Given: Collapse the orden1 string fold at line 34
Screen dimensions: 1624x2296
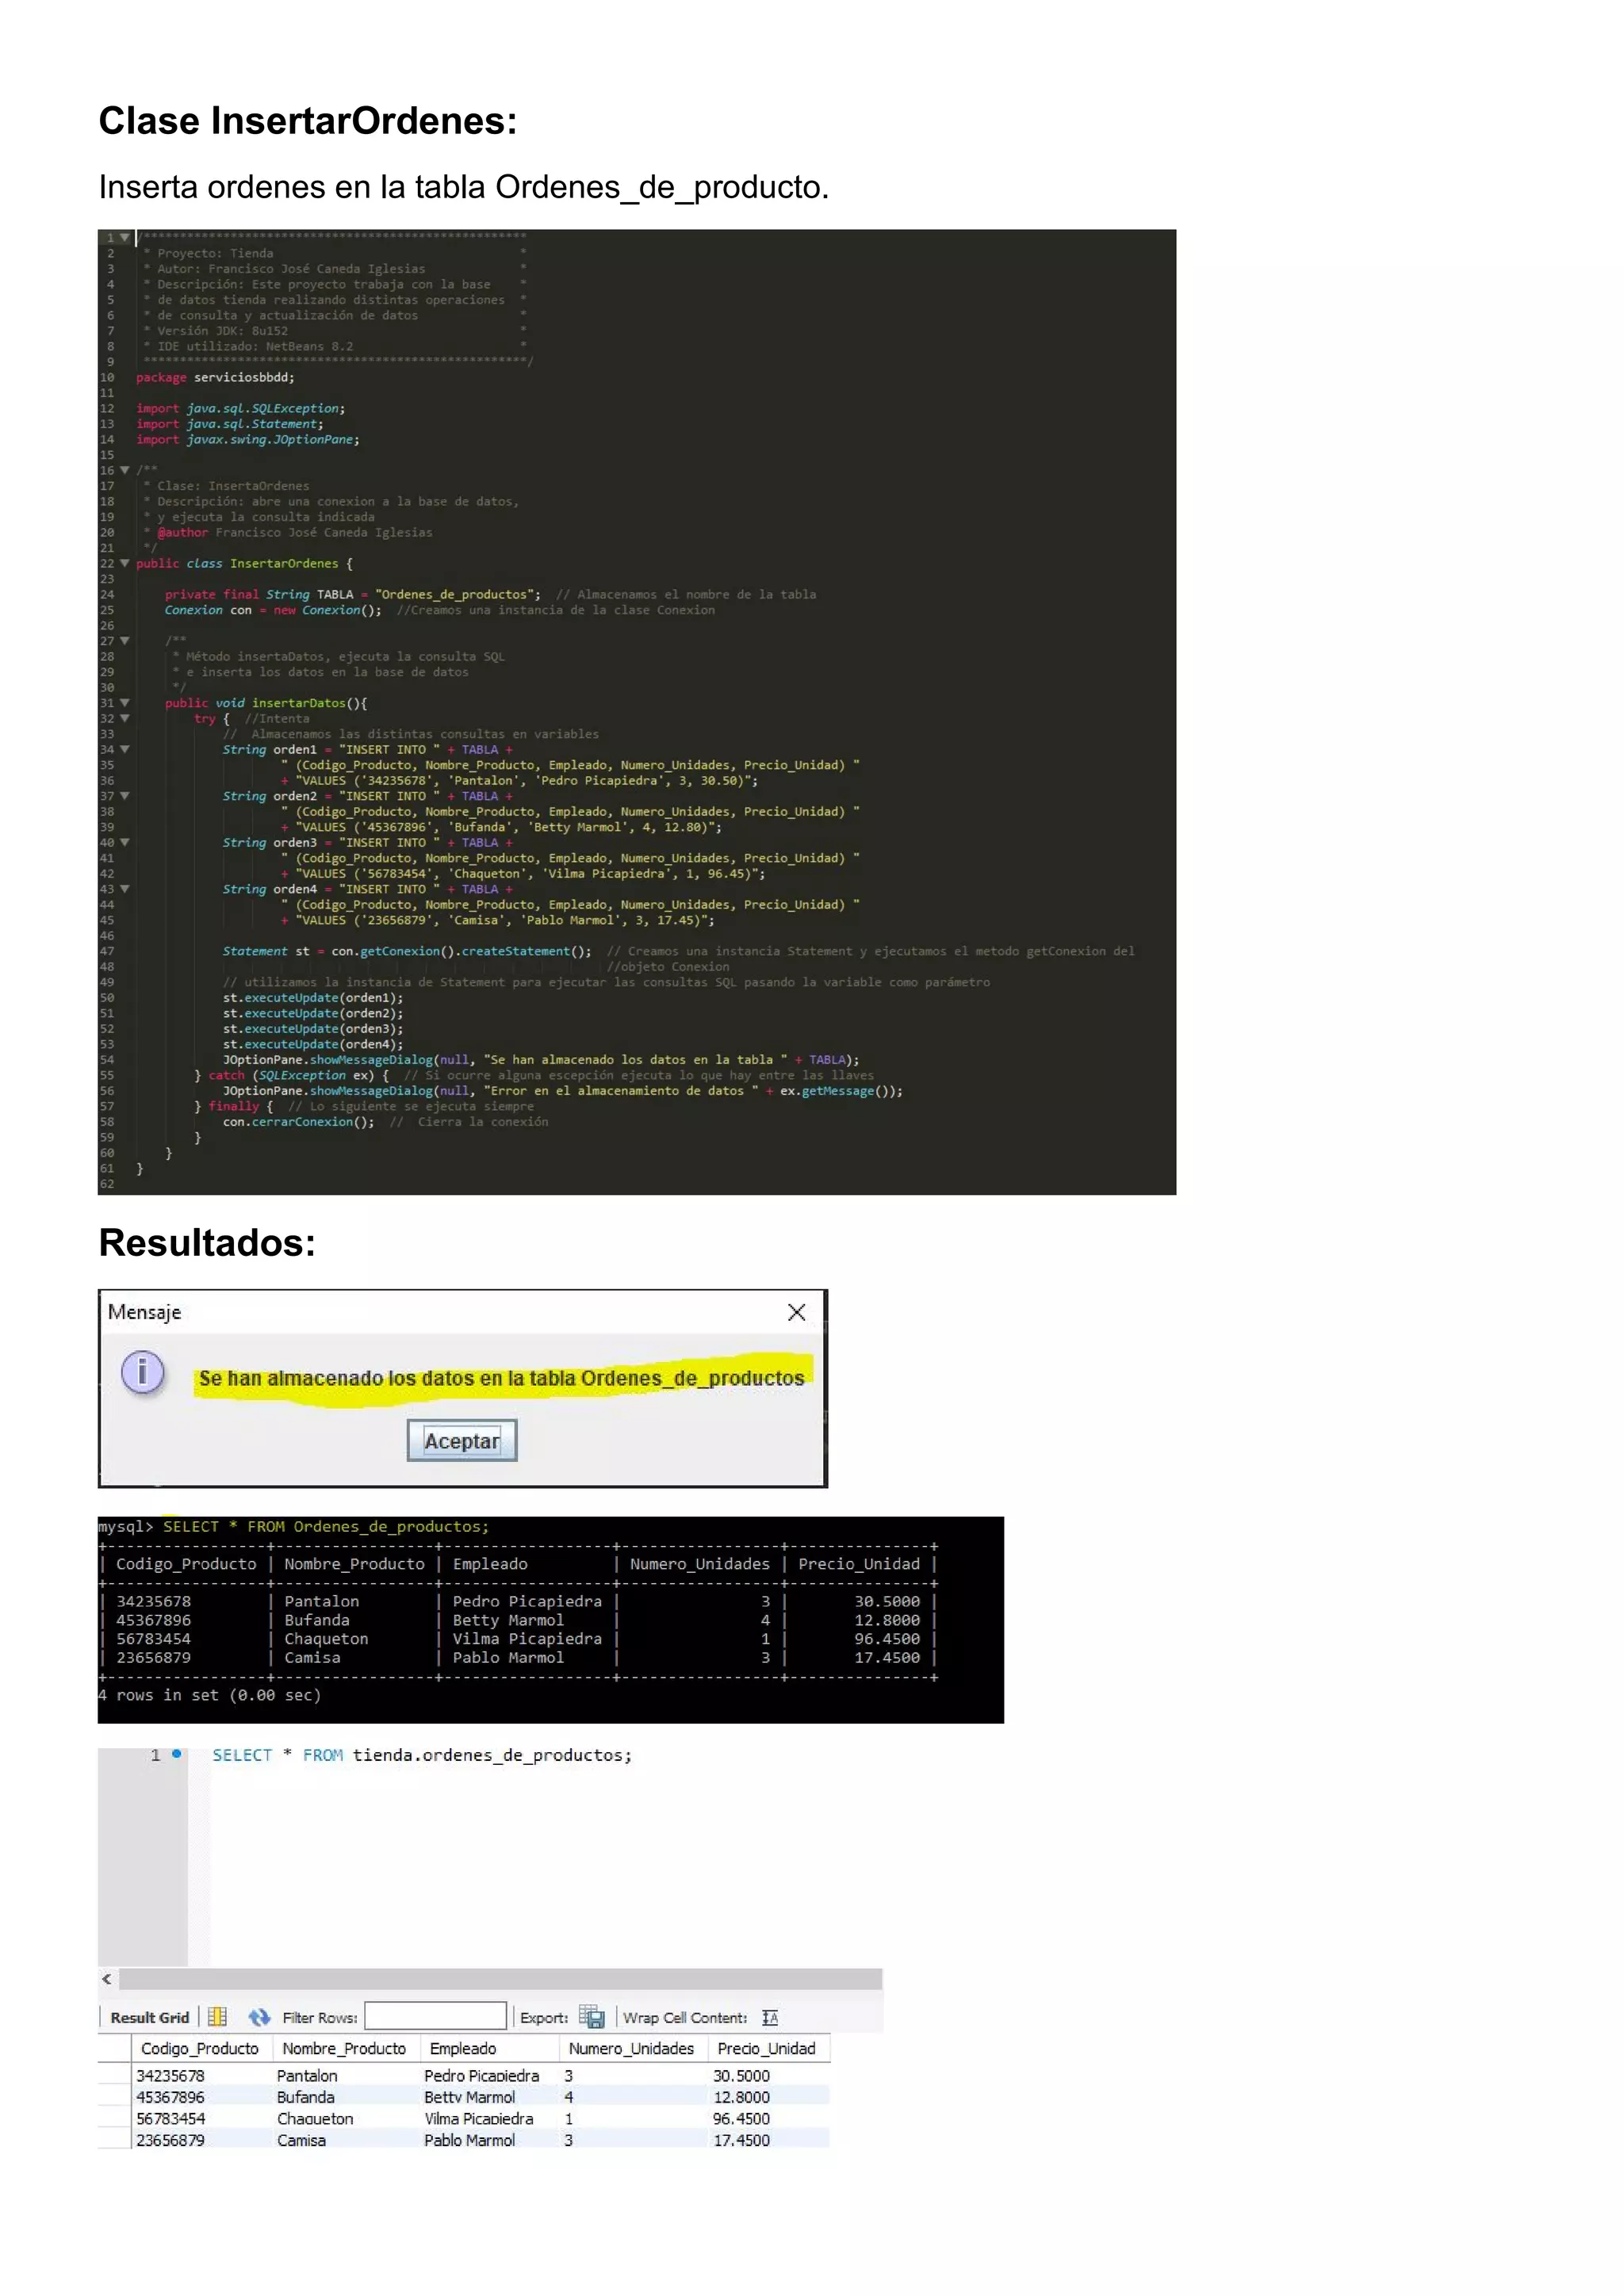Looking at the screenshot, I should [x=125, y=749].
